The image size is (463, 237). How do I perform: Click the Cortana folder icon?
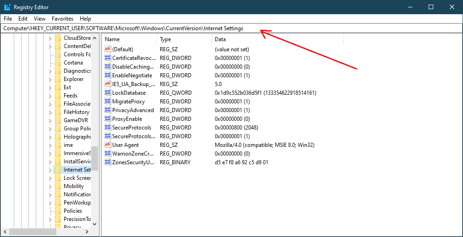coord(58,63)
